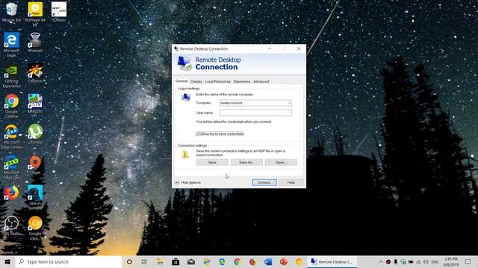478x268 pixels.
Task: Open Microsoft Edge Dev desktop shortcut
Action: pyautogui.click(x=12, y=167)
